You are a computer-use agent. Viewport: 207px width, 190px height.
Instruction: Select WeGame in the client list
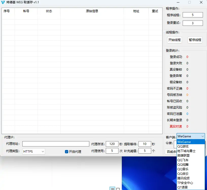pos(191,142)
